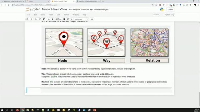Switch to Welcome to Geoffy's document tab
200x112 pixels.
[88, 1]
